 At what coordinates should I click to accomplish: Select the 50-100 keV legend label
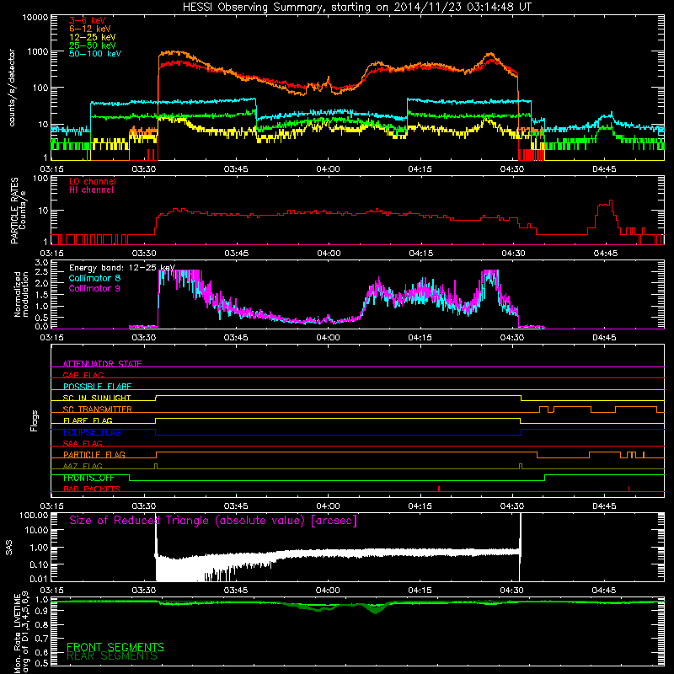95,54
